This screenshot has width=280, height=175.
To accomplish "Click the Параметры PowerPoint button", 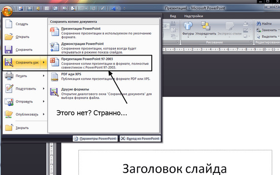I will (95, 139).
